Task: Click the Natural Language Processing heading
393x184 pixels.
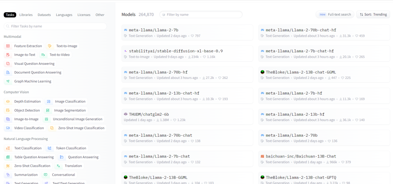Action: coord(25,139)
